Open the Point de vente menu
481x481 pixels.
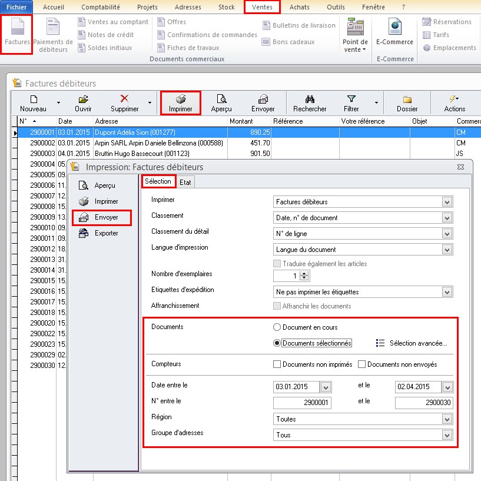point(355,35)
